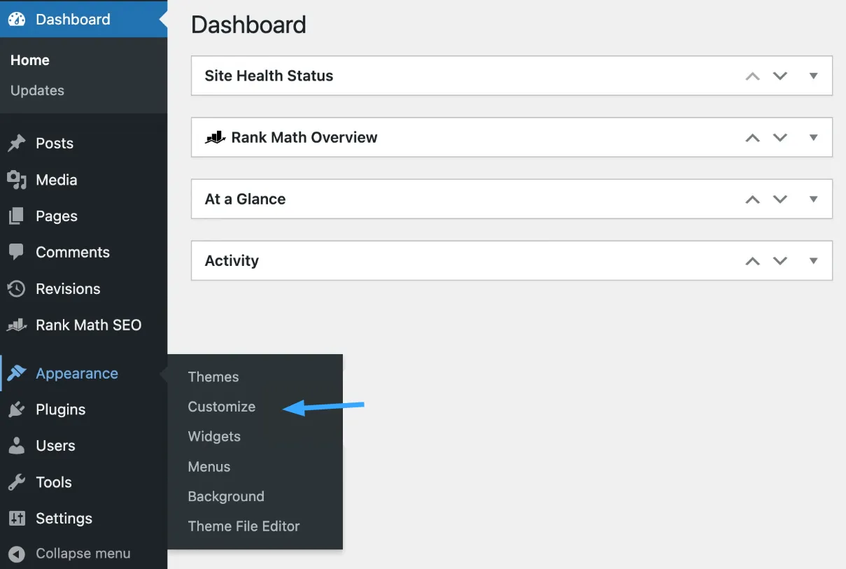Expand the At a Glance panel
Image resolution: width=846 pixels, height=569 pixels.
[x=813, y=199]
